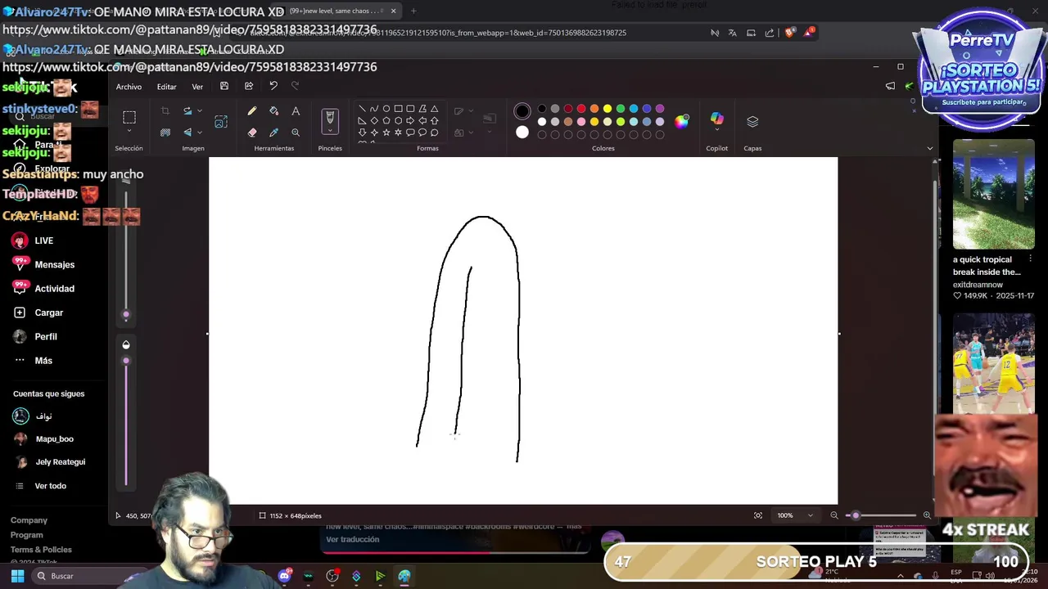1048x589 pixels.
Task: Select the triangle shape in Formas
Action: pyautogui.click(x=435, y=109)
